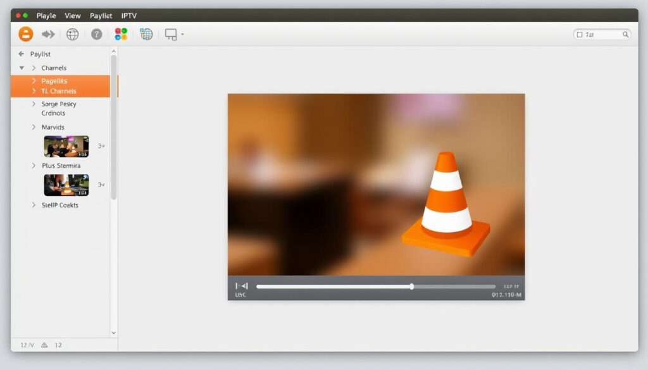This screenshot has width=648, height=370.
Task: Expand the Marvids playlist entry
Action: click(x=33, y=127)
